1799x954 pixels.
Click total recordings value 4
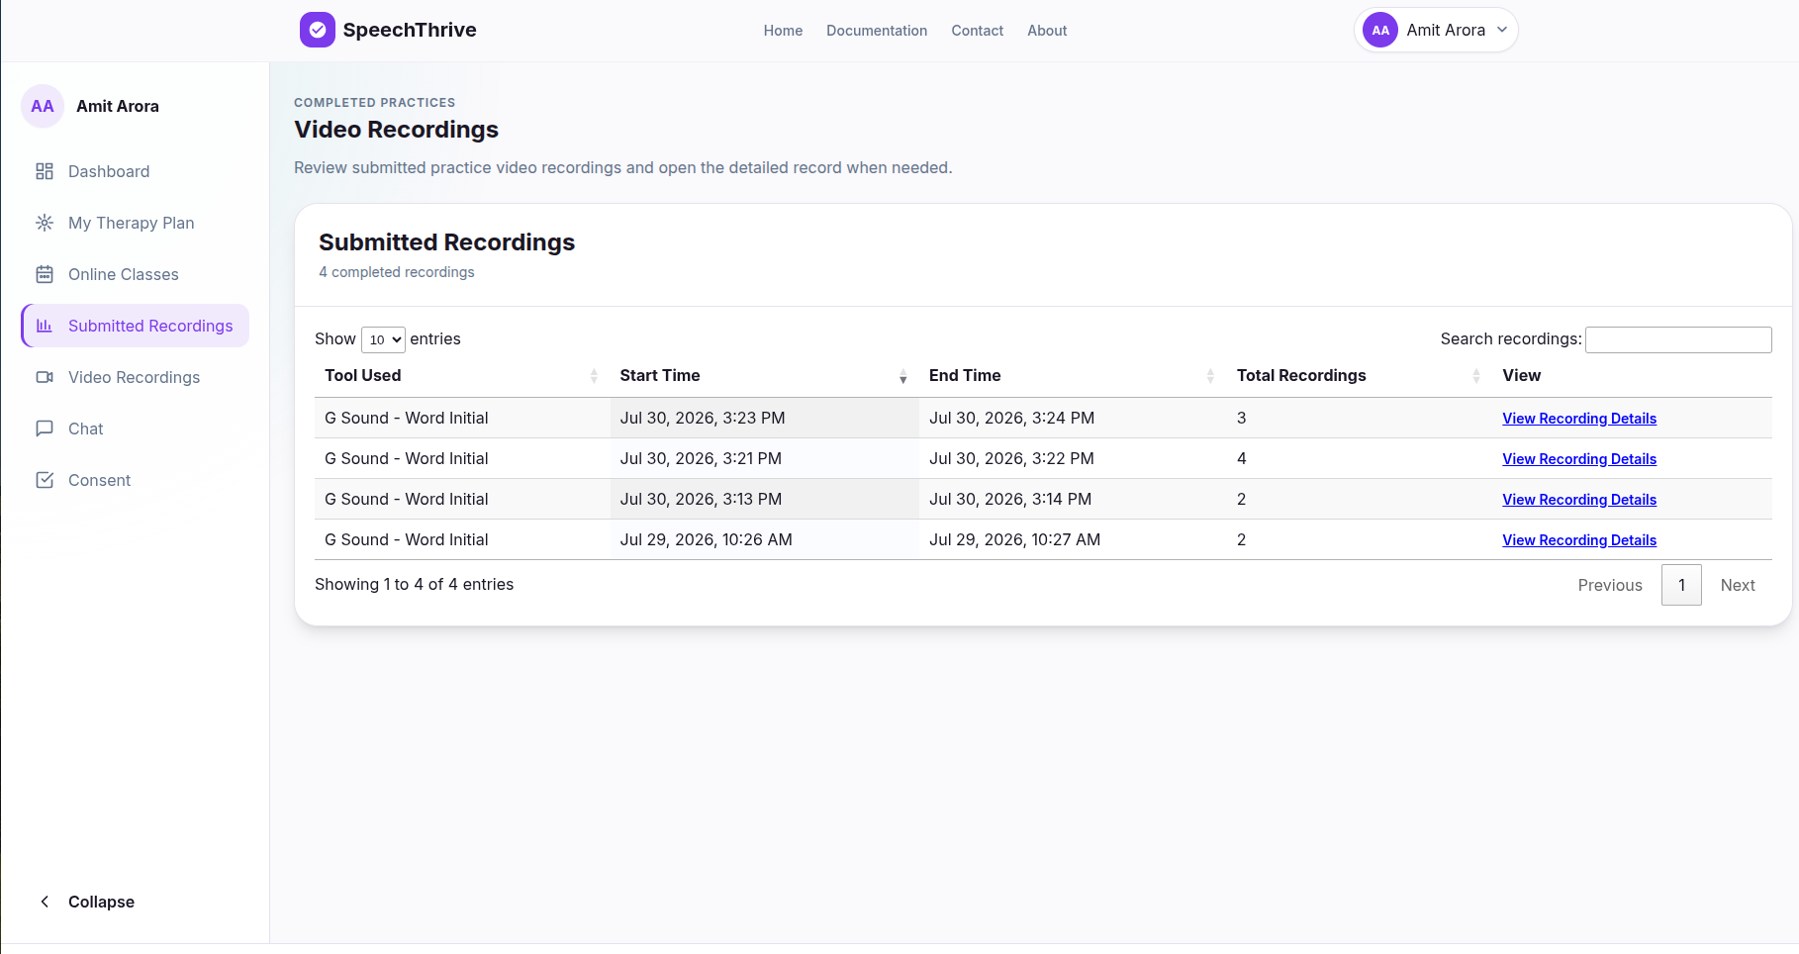point(1241,458)
